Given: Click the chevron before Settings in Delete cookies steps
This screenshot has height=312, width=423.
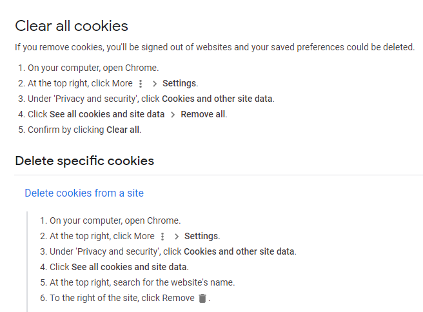Looking at the screenshot, I should [x=177, y=237].
